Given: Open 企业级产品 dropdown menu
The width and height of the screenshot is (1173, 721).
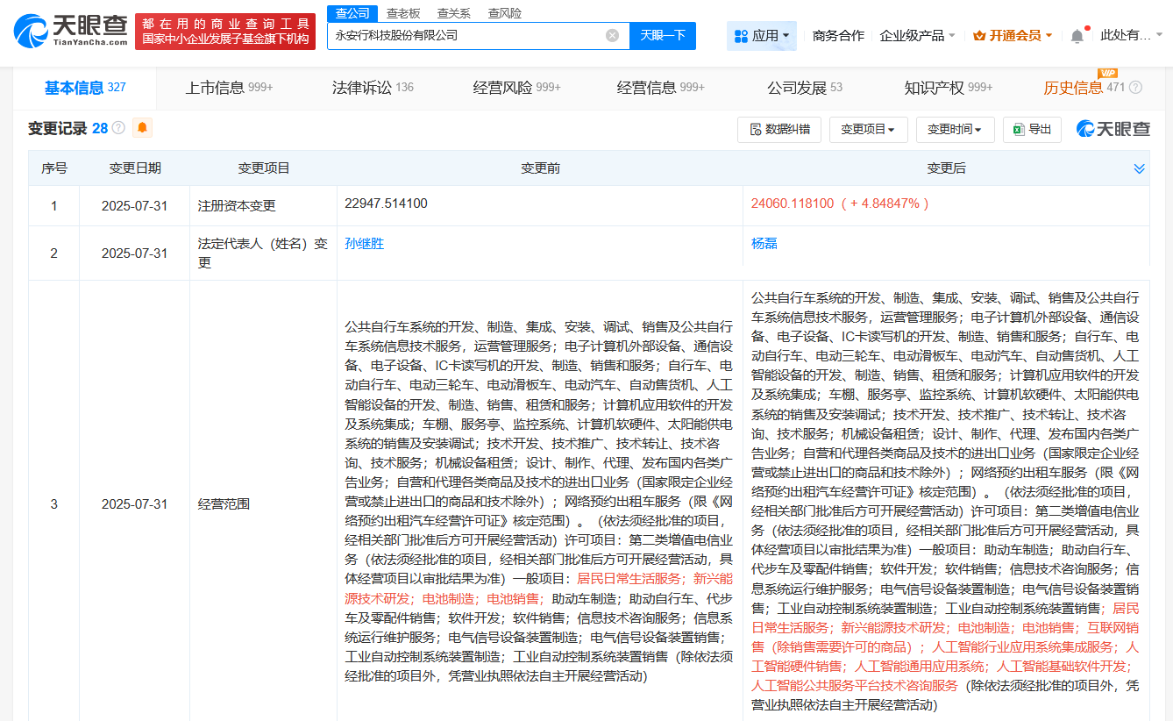Looking at the screenshot, I should point(917,36).
